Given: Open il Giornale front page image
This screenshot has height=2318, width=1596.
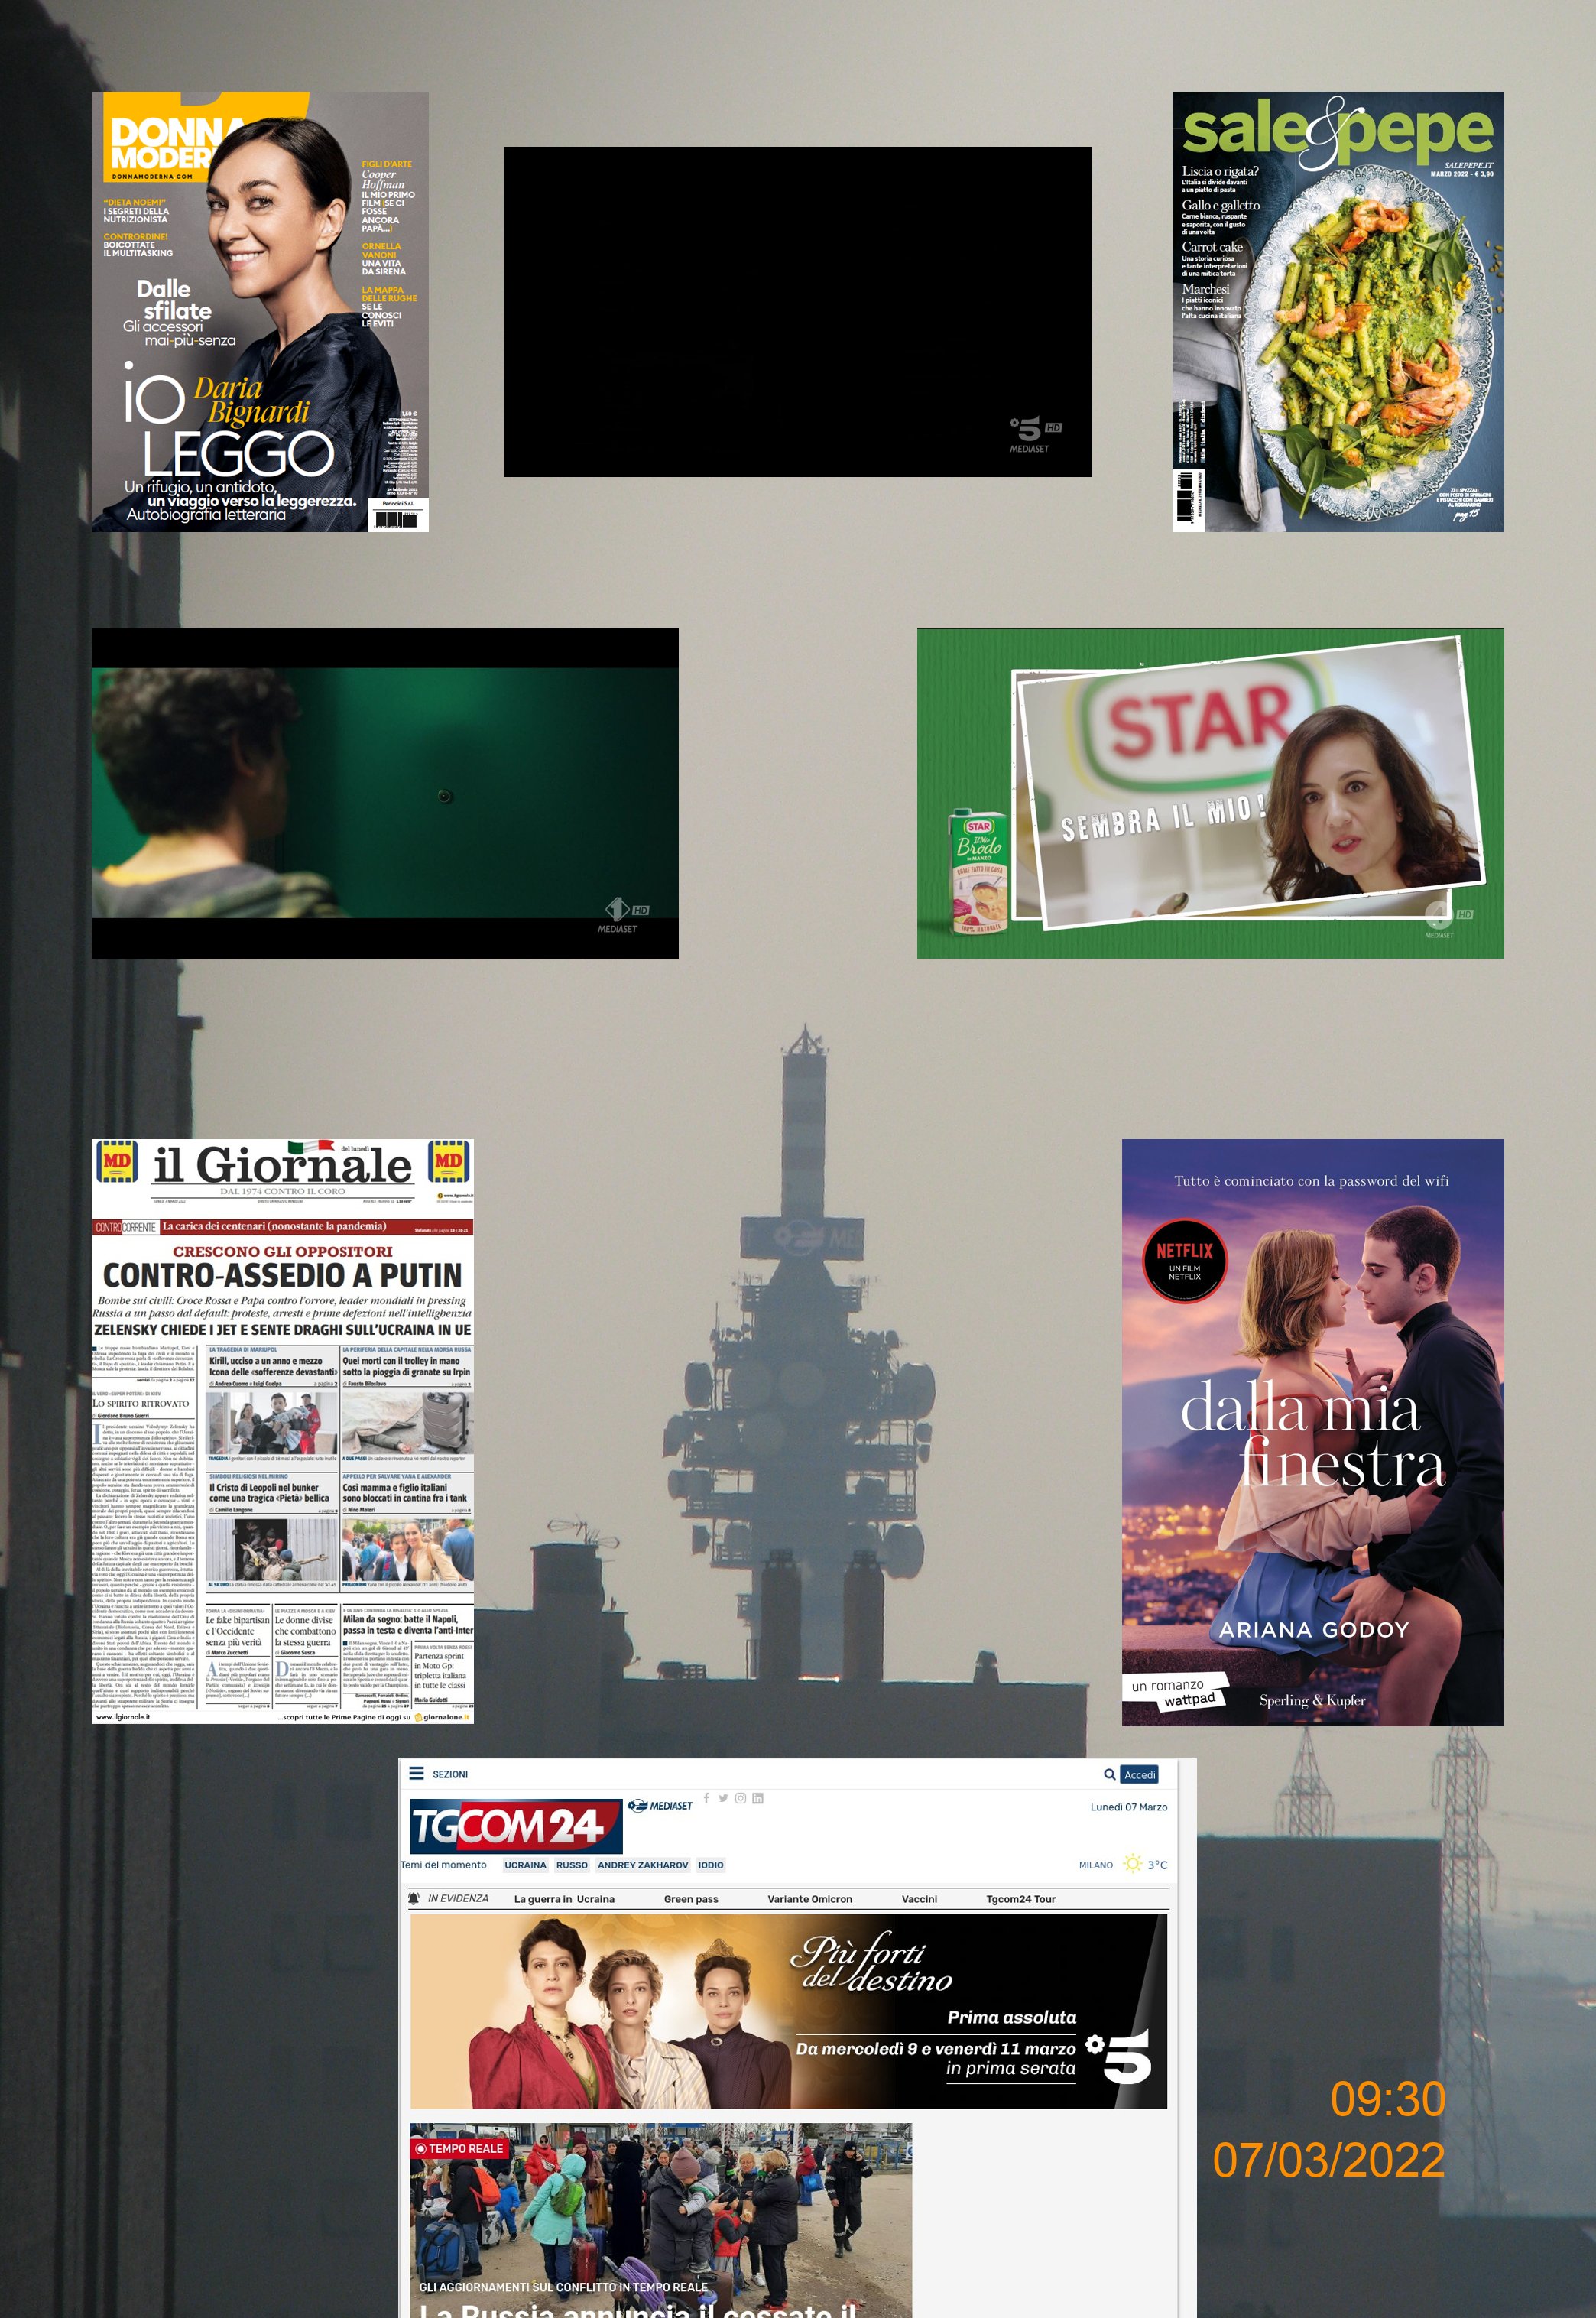Looking at the screenshot, I should pyautogui.click(x=282, y=1430).
